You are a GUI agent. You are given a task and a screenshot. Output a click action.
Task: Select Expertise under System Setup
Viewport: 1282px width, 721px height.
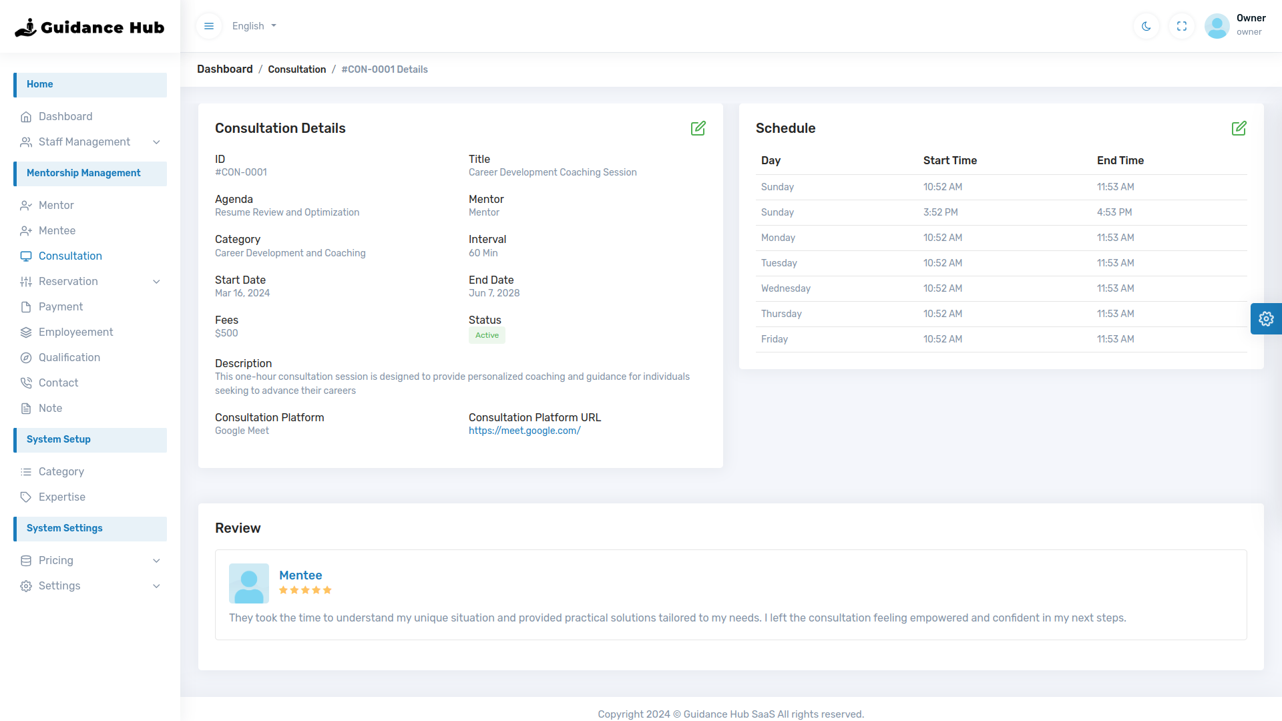[x=61, y=497]
